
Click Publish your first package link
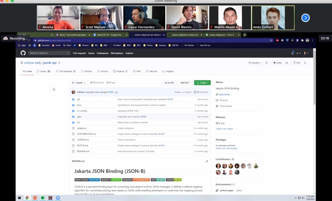[226, 148]
